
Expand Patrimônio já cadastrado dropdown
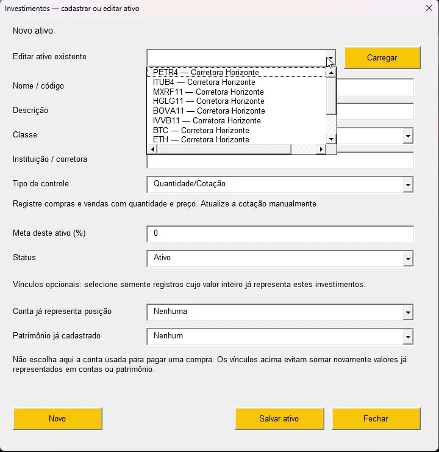pos(408,337)
